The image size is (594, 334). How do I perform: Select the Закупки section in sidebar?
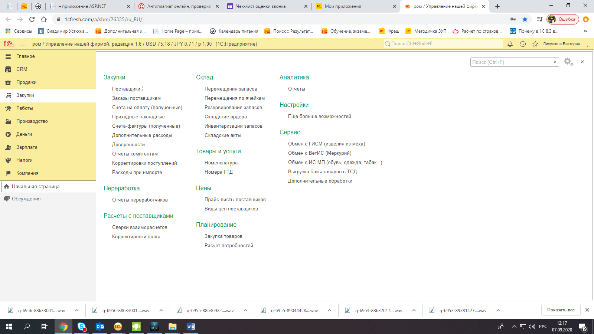pyautogui.click(x=48, y=95)
